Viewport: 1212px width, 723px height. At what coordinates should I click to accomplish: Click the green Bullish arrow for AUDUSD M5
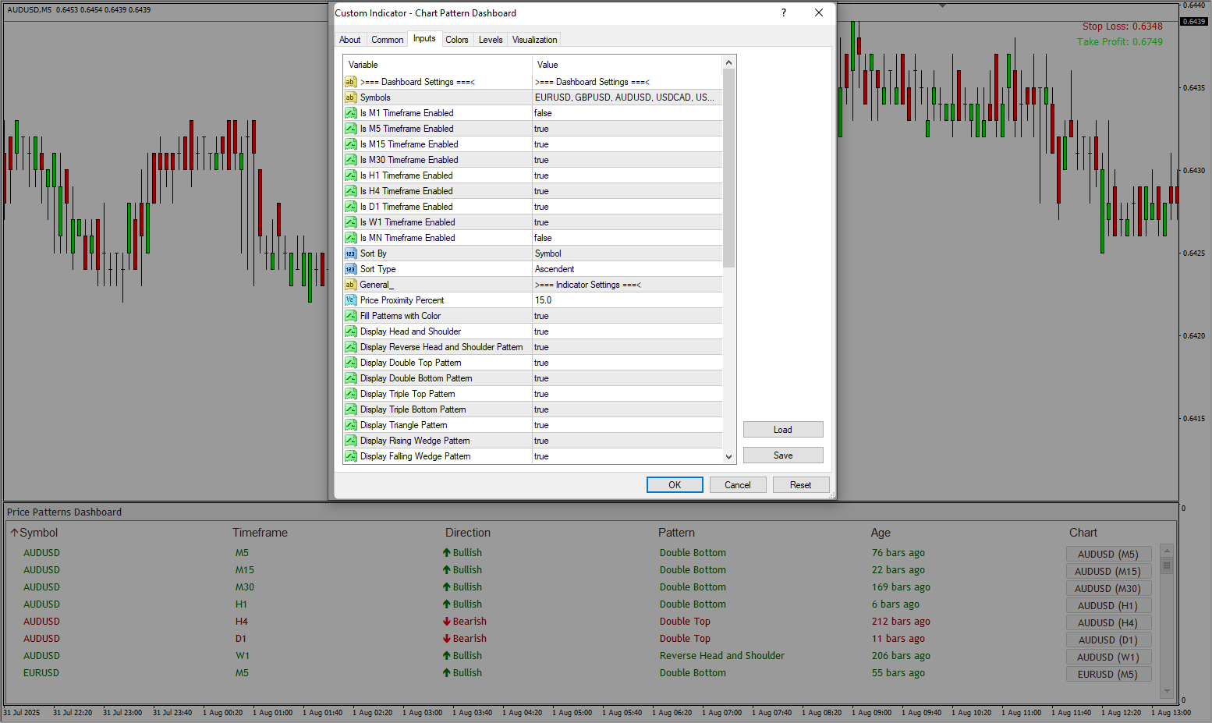pos(447,553)
